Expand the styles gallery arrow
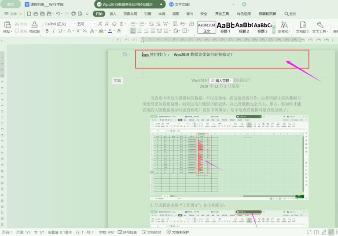The image size is (338, 236). (x=274, y=32)
